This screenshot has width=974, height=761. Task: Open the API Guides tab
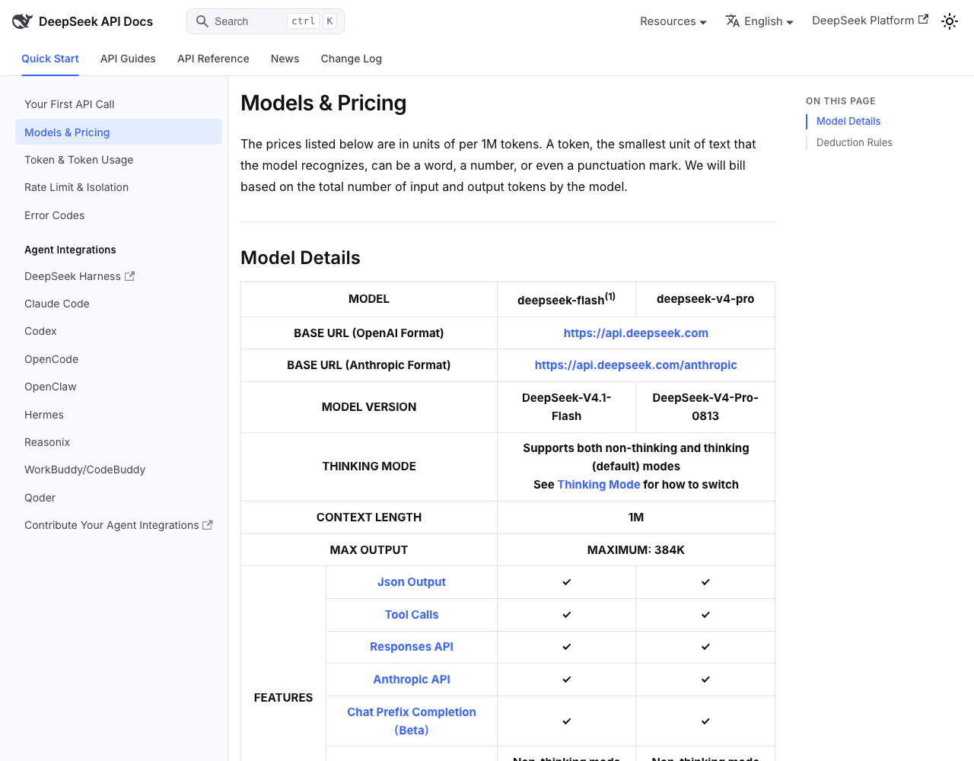pos(128,59)
